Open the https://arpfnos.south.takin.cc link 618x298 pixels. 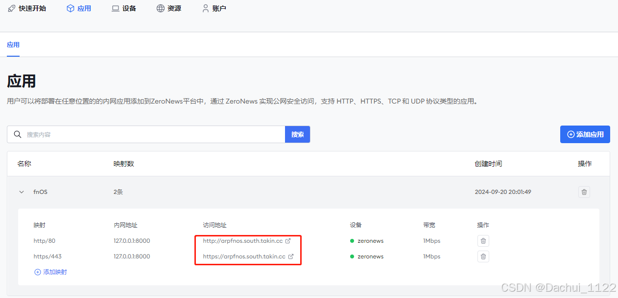(244, 256)
